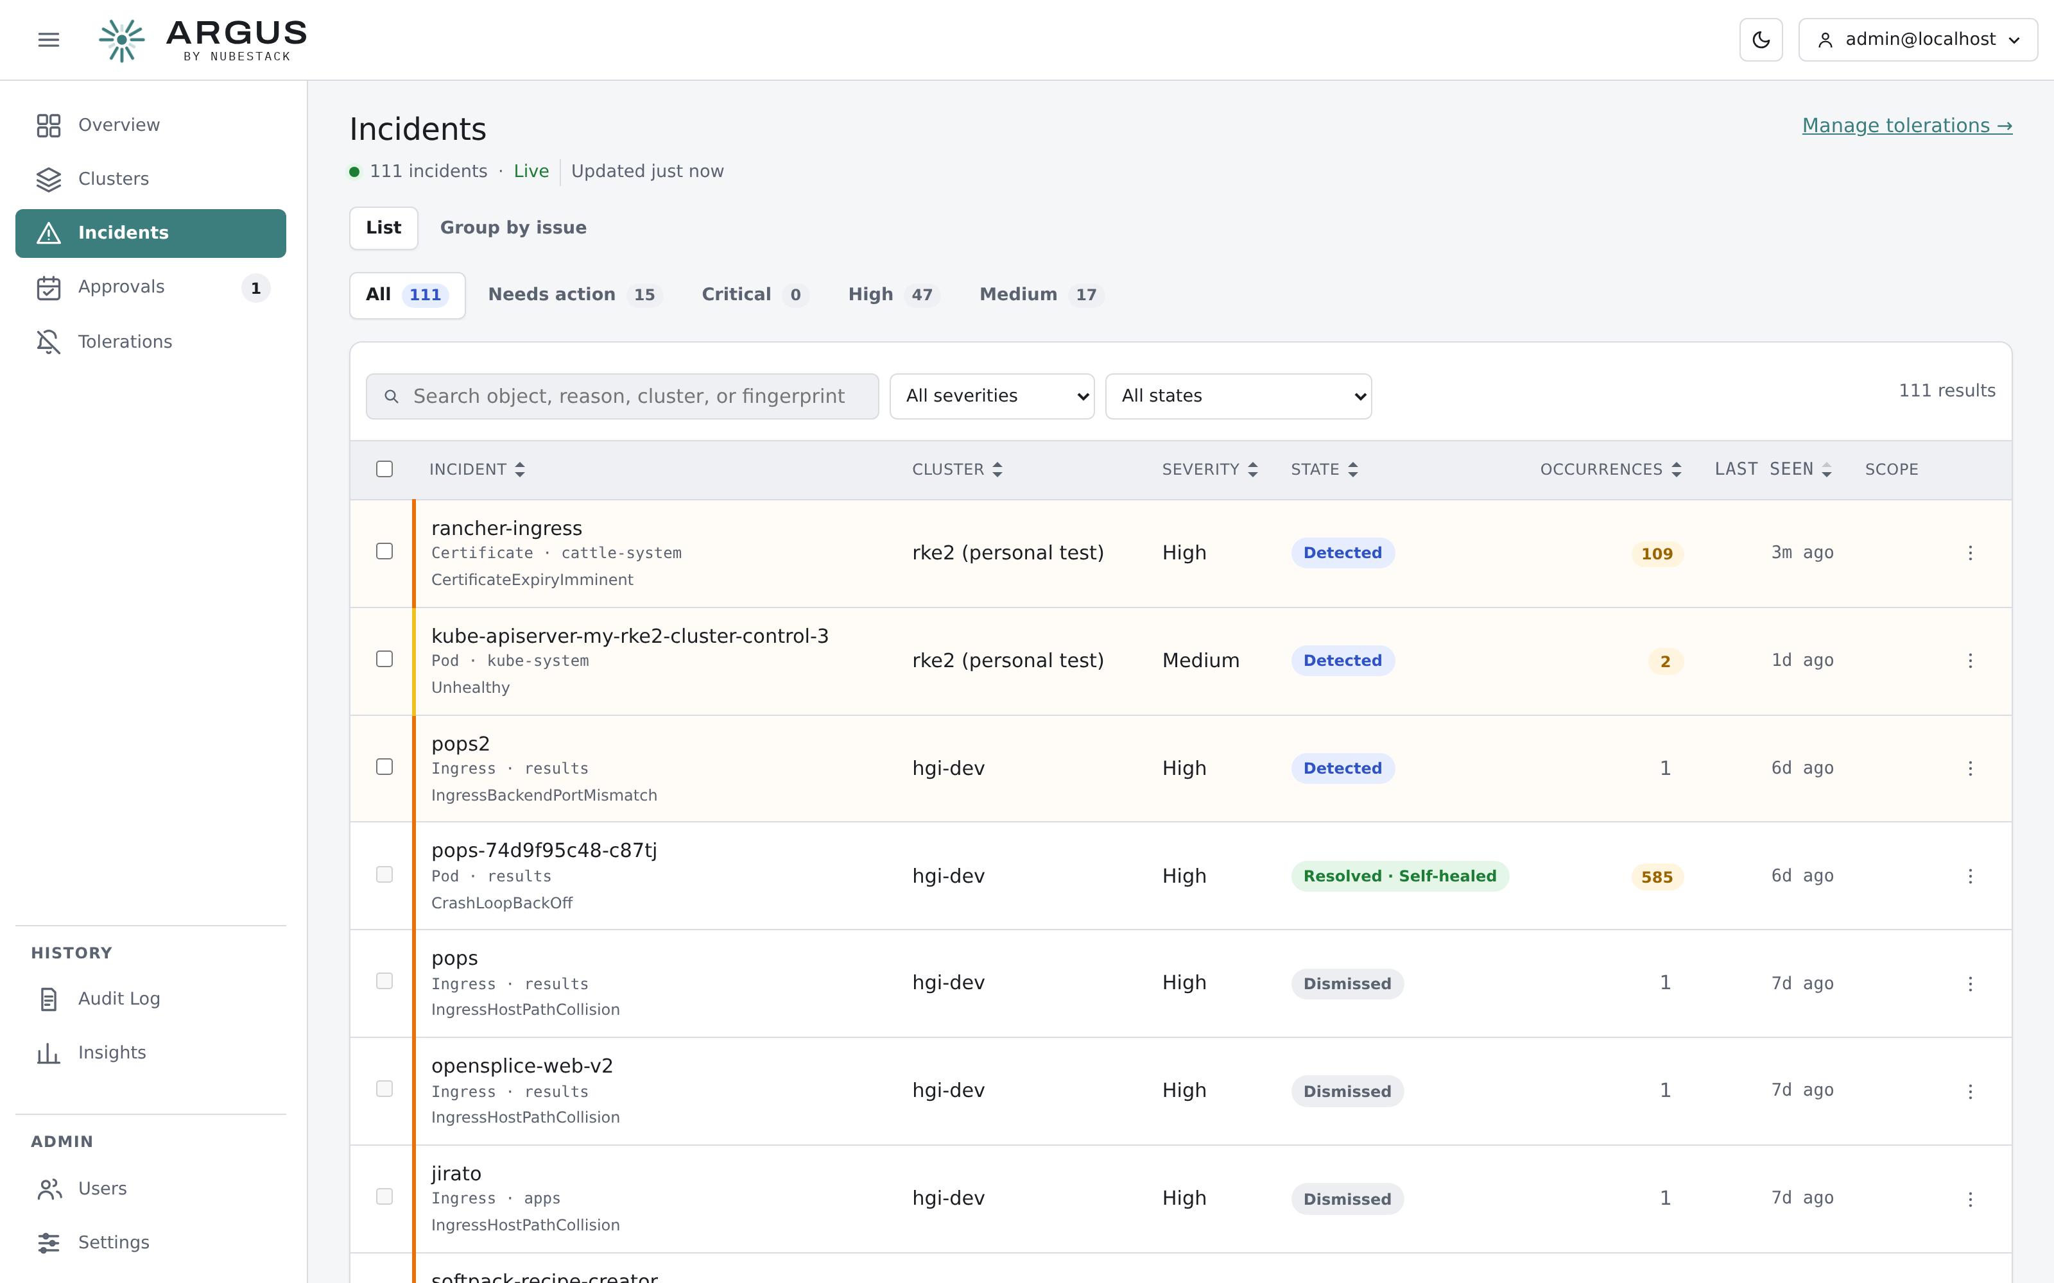Select the High filter tab

892,295
